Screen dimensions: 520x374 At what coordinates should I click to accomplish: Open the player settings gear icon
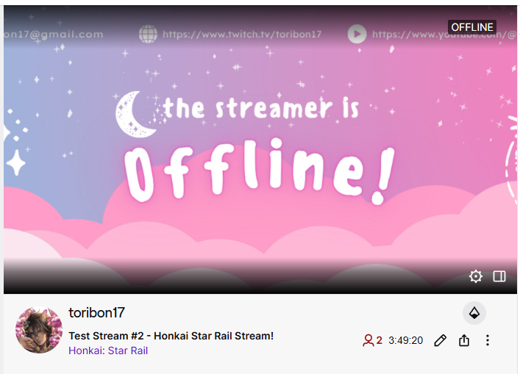[x=476, y=276]
